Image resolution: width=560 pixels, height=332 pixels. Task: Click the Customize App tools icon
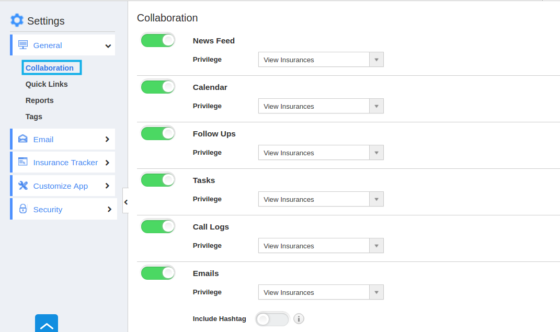(x=23, y=185)
